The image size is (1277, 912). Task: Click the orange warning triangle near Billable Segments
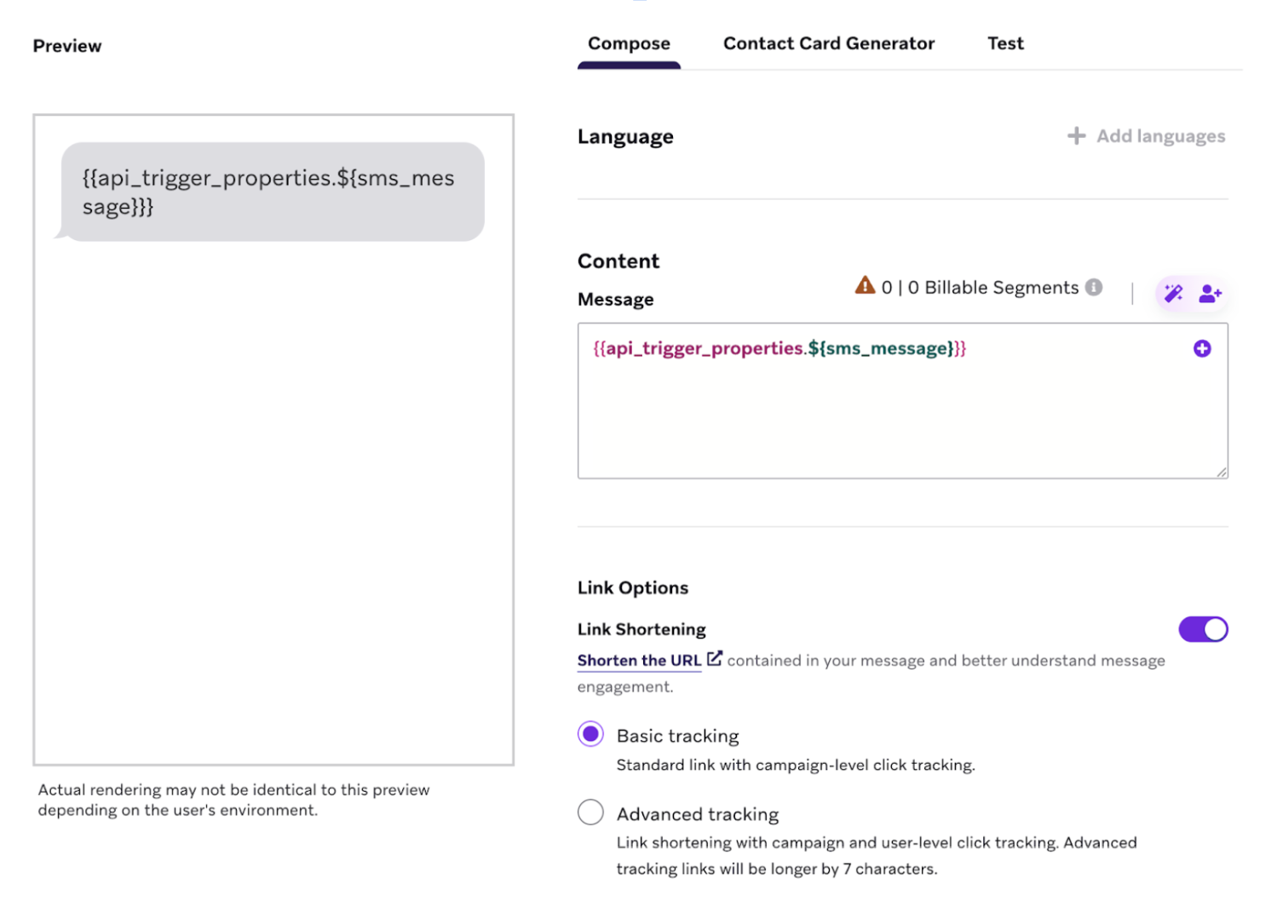coord(866,287)
